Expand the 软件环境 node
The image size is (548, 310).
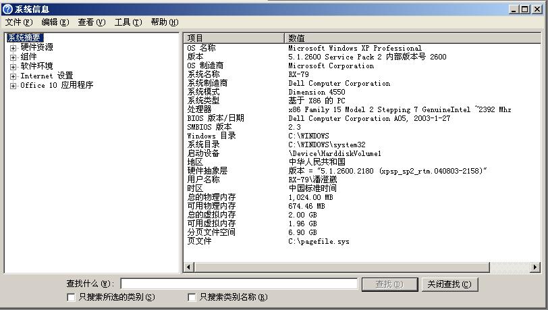coord(13,67)
